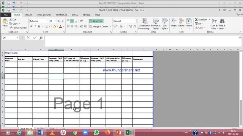Toggle Bold formatting
Viewport: 243px width, 136px height.
[x=31, y=26]
